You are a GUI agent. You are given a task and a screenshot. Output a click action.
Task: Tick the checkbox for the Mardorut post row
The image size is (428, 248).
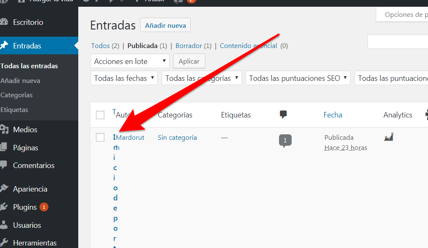tap(100, 137)
